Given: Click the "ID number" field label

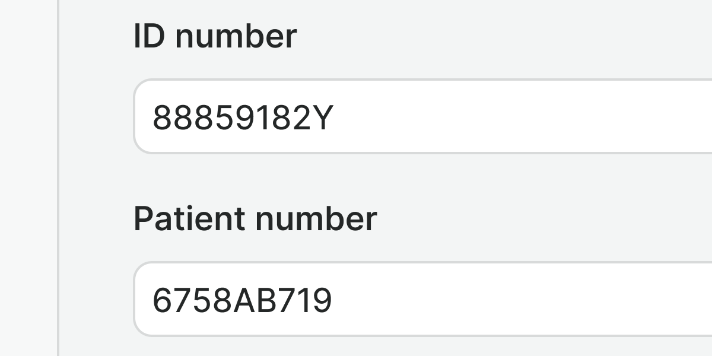Looking at the screenshot, I should click(x=215, y=36).
